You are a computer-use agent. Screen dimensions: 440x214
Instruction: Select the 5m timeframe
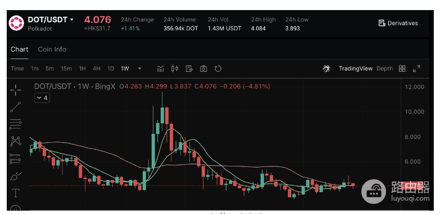[x=49, y=68]
